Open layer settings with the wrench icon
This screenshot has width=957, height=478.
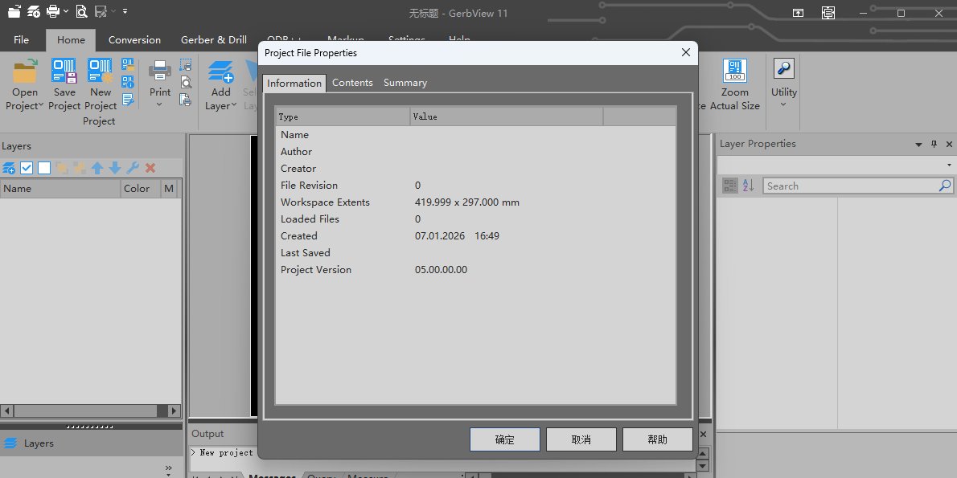133,168
